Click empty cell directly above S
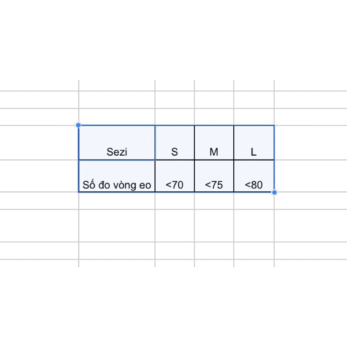Image resolution: width=347 pixels, height=347 pixels. pyautogui.click(x=174, y=117)
